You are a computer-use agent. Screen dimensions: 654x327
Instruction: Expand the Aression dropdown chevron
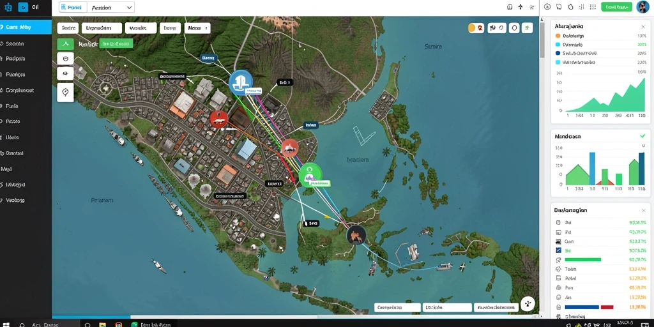pos(129,7)
